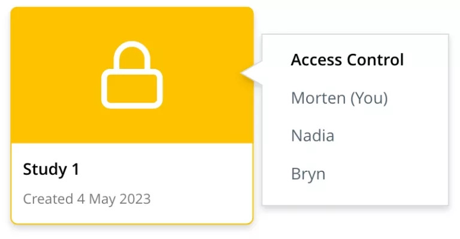Screen dimensions: 460x239
Task: Select Bryn in the access list
Action: 308,174
